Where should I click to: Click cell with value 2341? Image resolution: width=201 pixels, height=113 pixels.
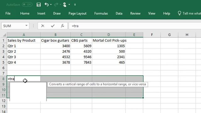tap(109, 57)
